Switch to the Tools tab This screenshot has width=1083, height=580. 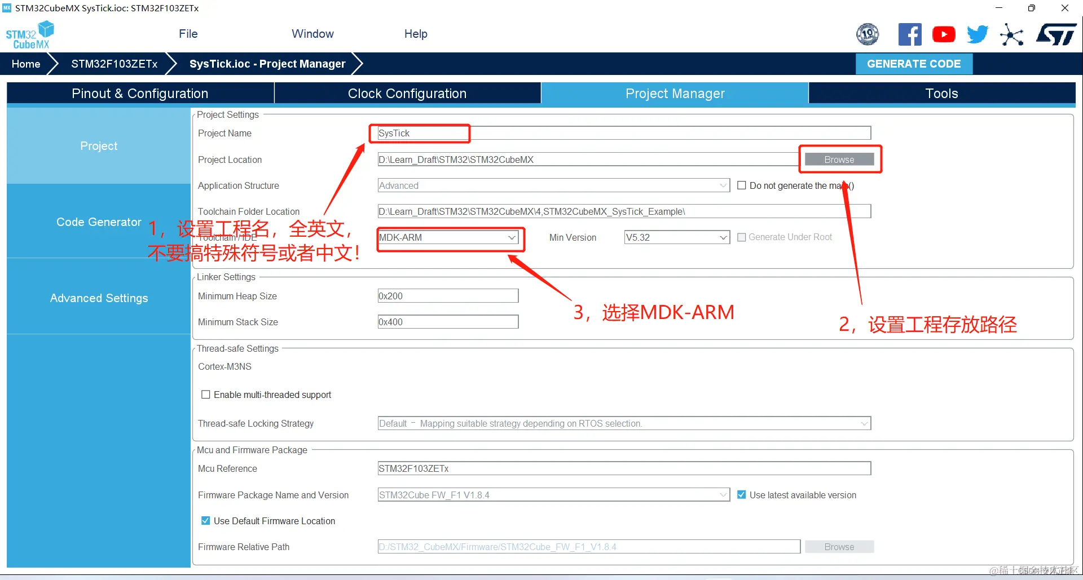point(941,94)
